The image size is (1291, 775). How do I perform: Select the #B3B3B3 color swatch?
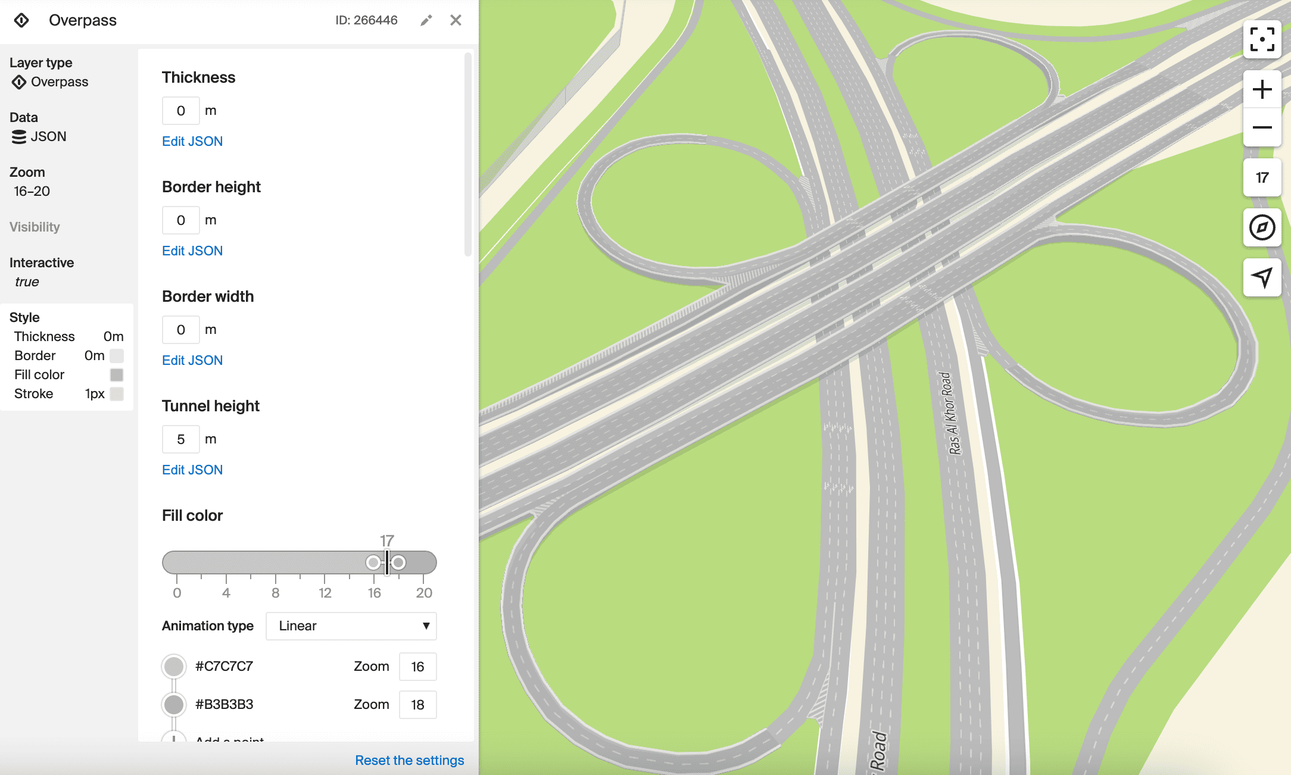click(x=173, y=704)
